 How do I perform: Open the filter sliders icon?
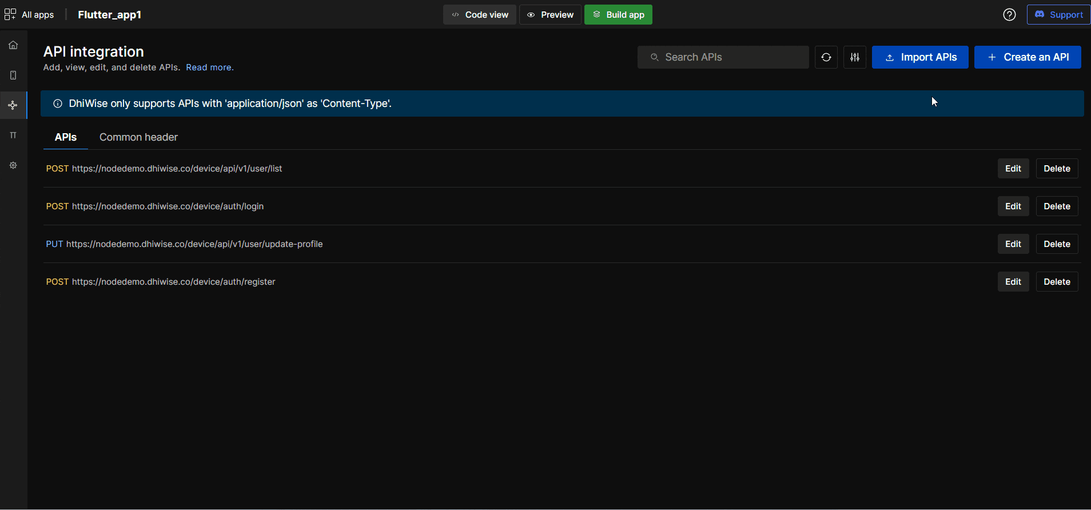click(854, 57)
